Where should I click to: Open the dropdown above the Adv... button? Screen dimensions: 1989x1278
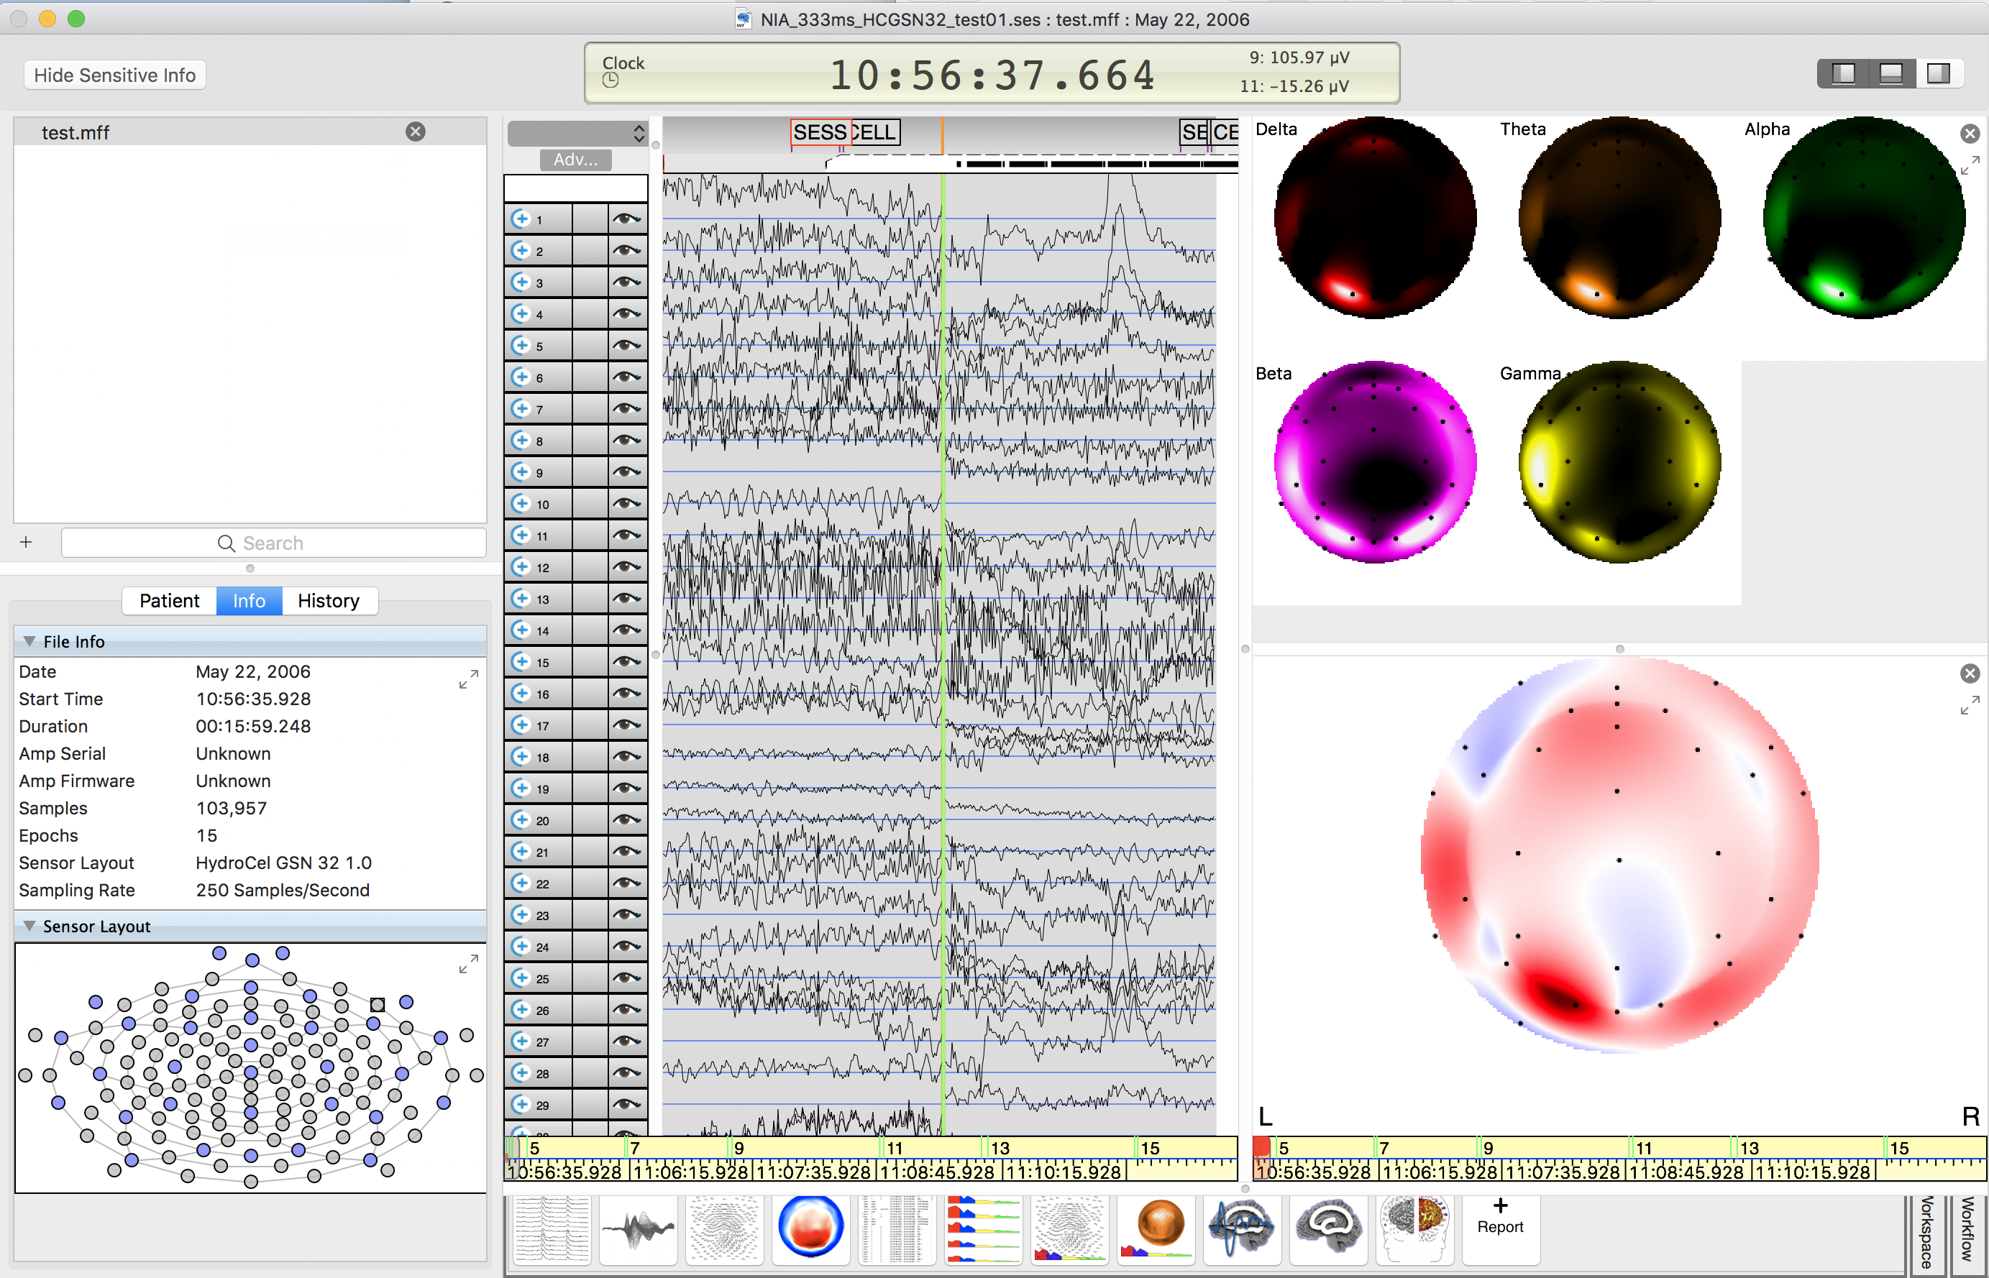point(576,133)
